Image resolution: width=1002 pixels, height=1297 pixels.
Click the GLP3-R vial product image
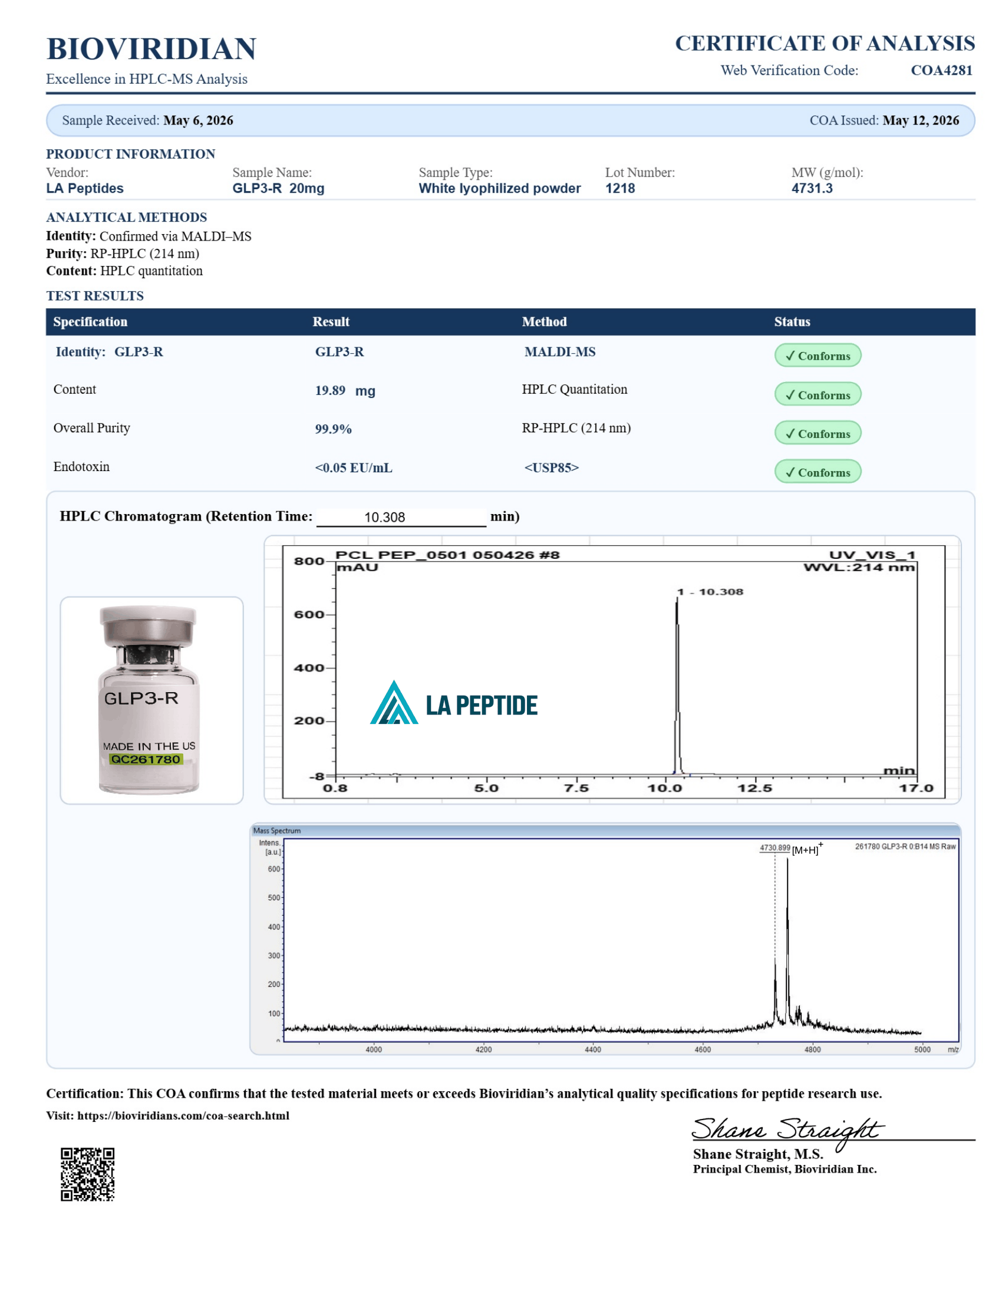point(151,700)
